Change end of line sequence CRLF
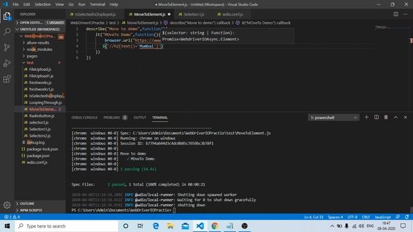 [366, 217]
